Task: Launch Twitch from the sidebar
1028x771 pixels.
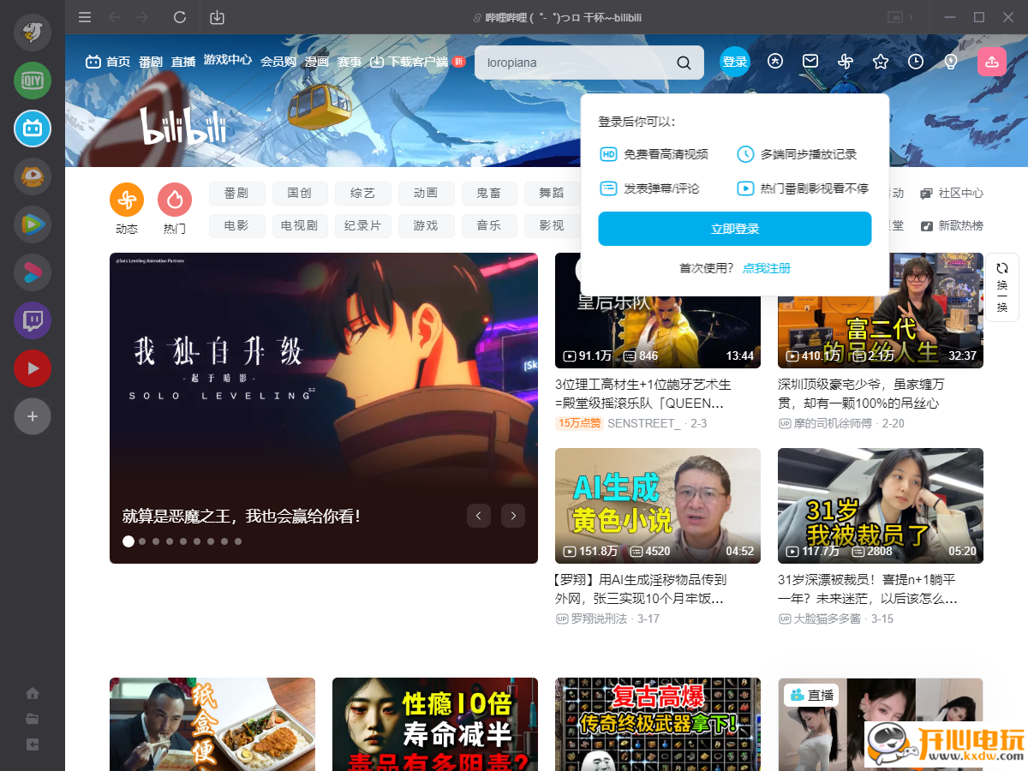Action: point(32,320)
